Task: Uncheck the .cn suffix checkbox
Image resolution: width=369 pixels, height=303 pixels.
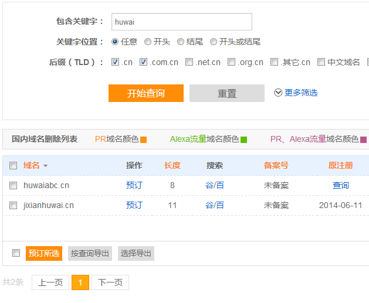Action: (115, 62)
